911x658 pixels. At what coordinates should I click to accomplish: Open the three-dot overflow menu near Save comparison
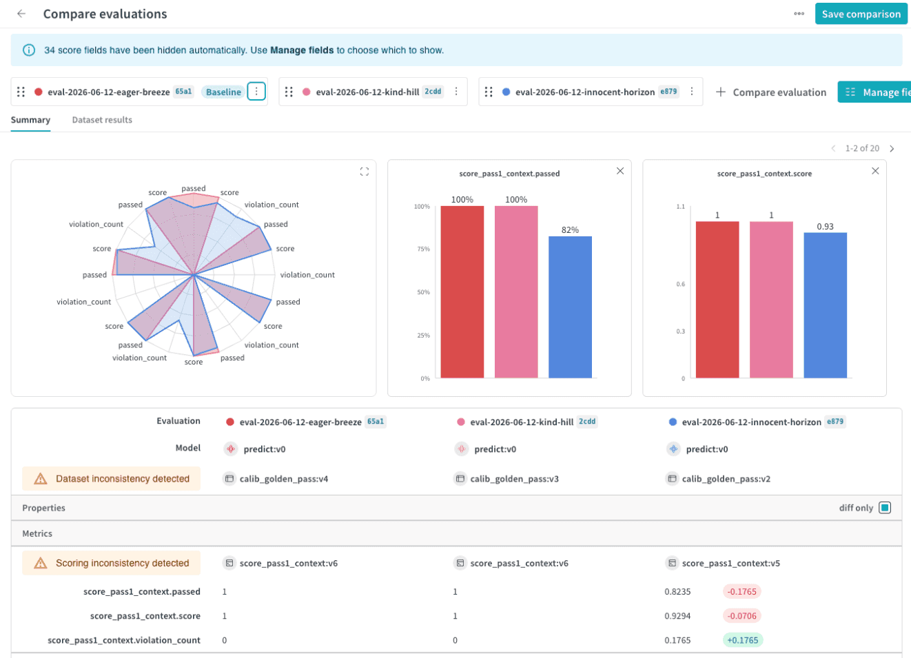(x=799, y=14)
